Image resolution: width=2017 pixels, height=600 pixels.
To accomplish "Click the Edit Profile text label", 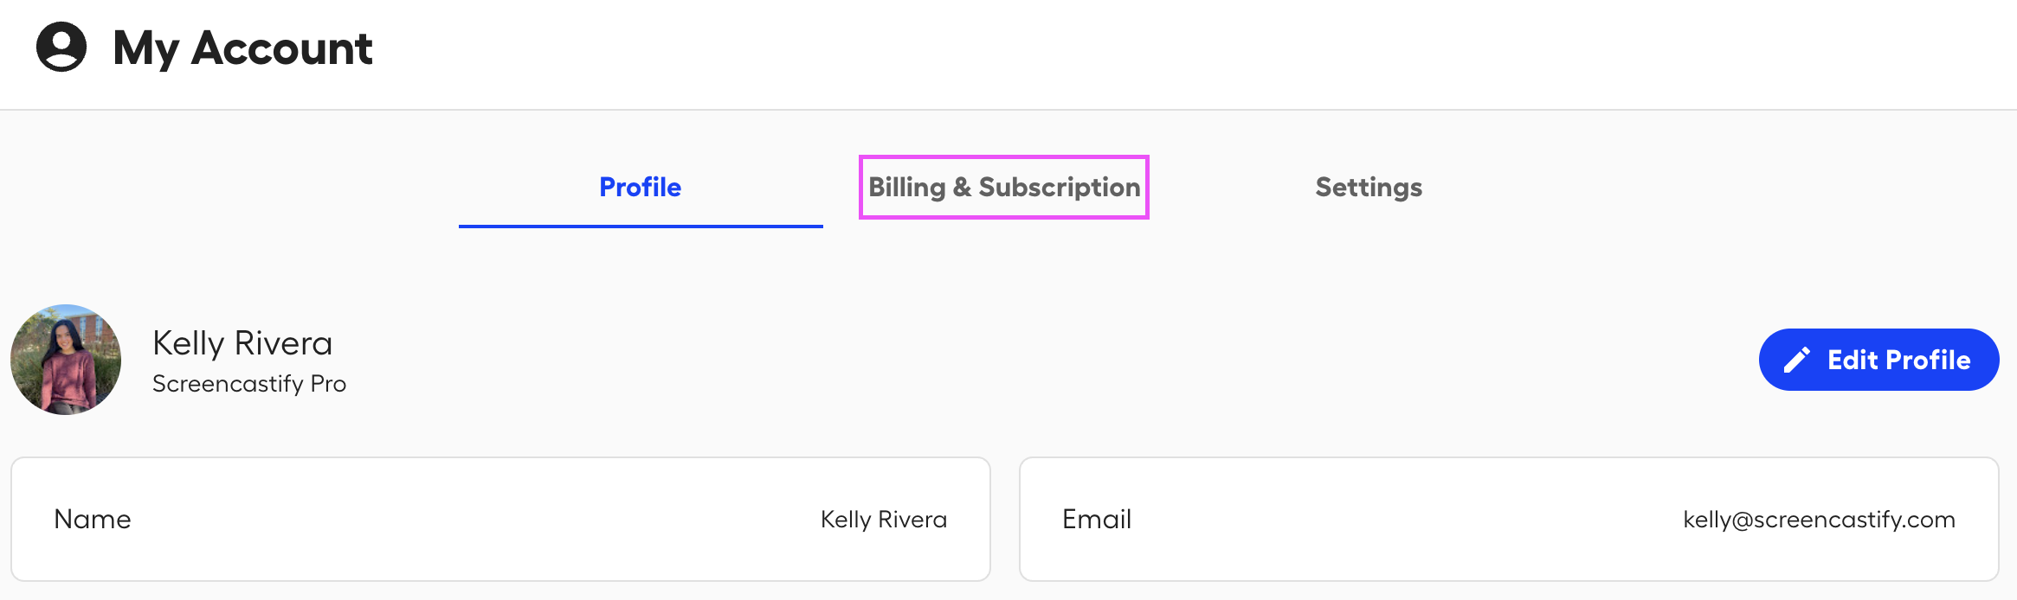I will click(x=1899, y=360).
